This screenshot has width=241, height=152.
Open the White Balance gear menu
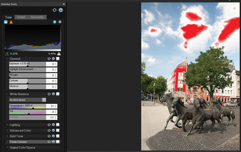coord(53,94)
